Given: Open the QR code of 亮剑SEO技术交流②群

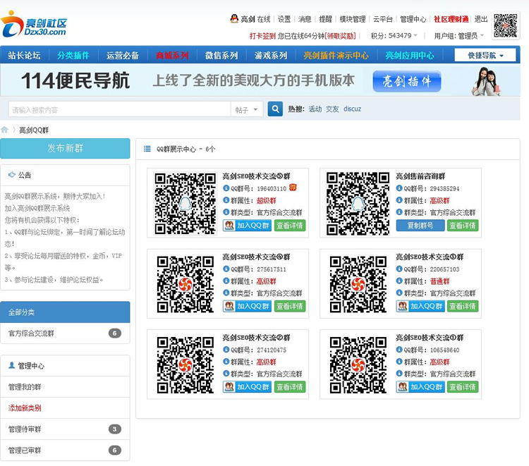Looking at the screenshot, I should pyautogui.click(x=186, y=365).
